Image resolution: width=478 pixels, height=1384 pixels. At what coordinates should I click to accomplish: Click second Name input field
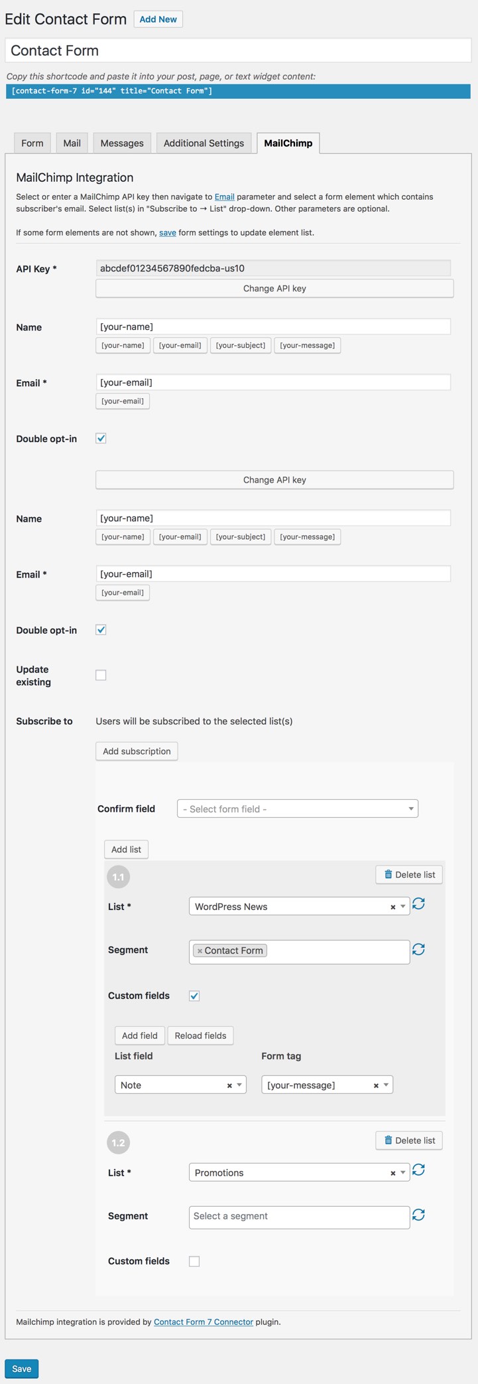point(273,518)
